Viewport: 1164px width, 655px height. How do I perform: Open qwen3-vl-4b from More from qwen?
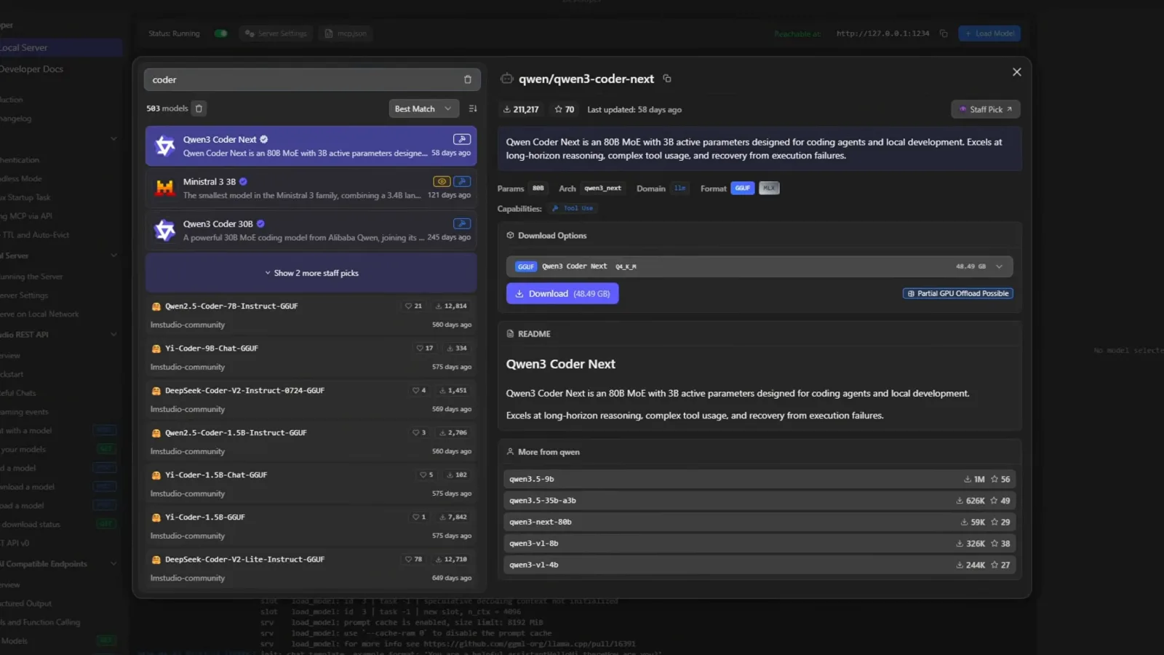coord(760,565)
